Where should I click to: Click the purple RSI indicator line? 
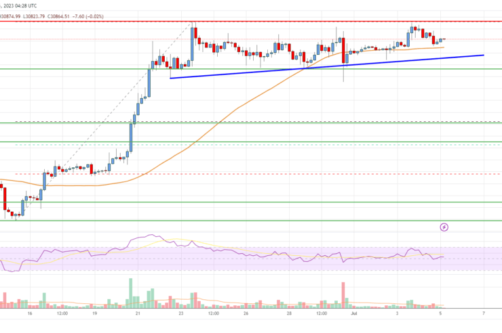[x=224, y=251]
